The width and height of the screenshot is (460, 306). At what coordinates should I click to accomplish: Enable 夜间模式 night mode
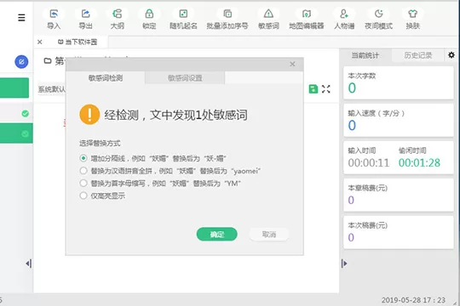coord(378,19)
